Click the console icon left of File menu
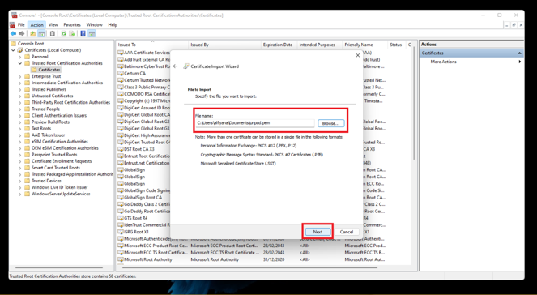 (x=13, y=24)
